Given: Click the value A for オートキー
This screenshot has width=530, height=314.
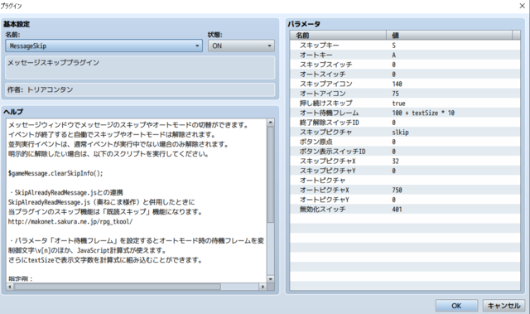Looking at the screenshot, I should [394, 55].
